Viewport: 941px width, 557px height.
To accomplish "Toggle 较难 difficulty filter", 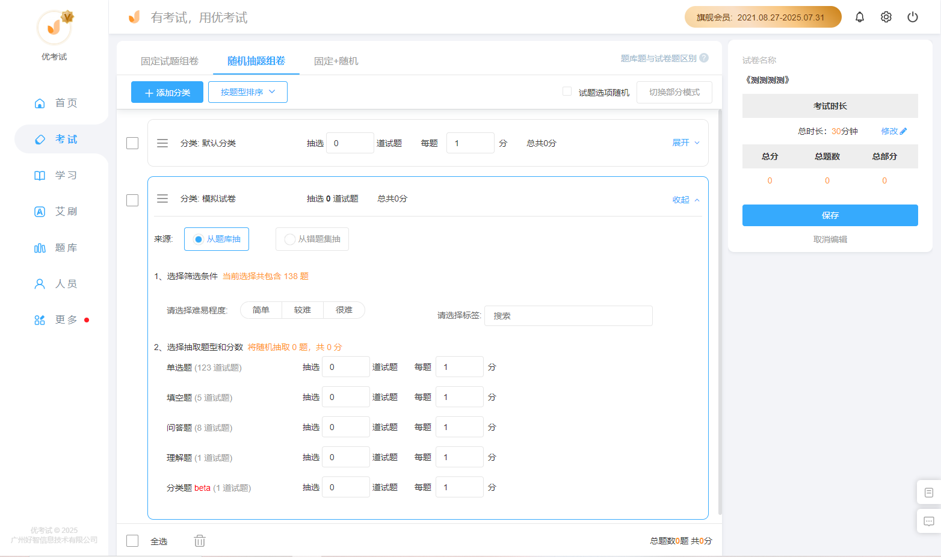I will 303,310.
